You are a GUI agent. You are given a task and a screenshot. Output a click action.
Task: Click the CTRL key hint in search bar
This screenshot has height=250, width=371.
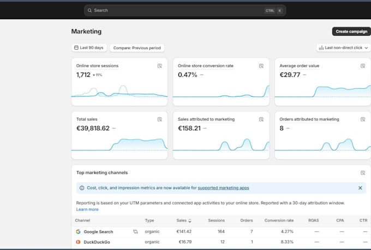[x=270, y=11]
